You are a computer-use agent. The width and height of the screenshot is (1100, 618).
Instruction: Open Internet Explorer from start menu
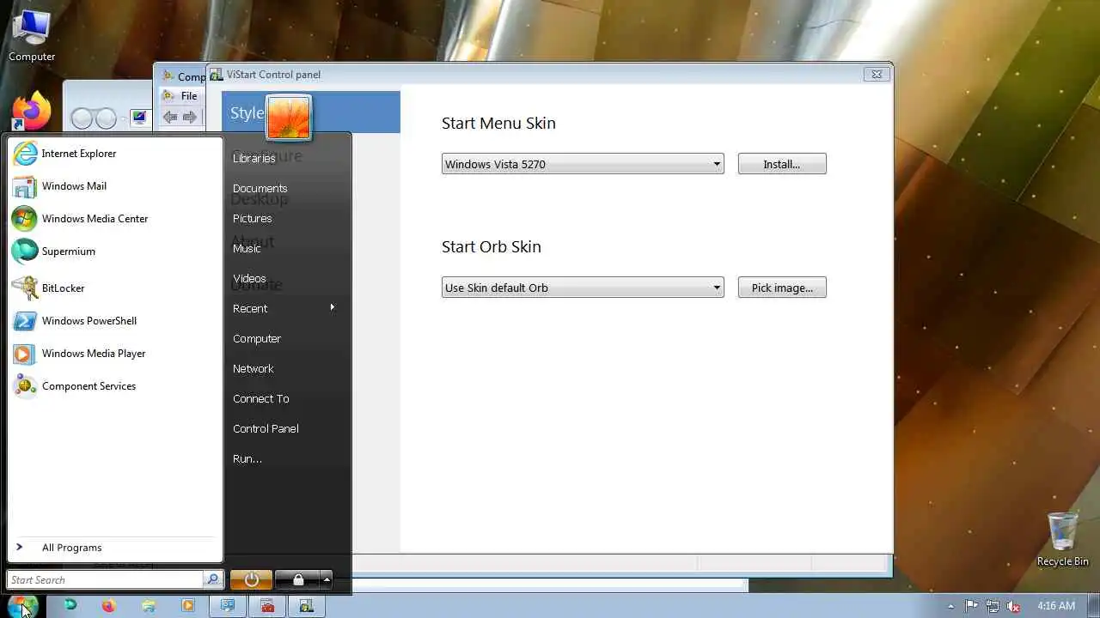(x=78, y=154)
